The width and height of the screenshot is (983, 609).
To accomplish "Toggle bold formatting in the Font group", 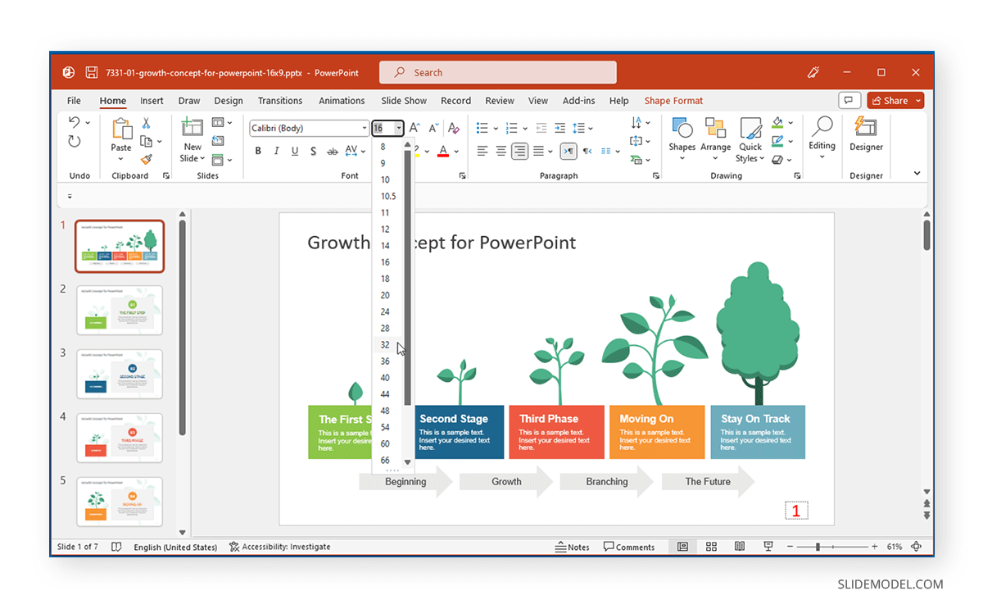I will tap(258, 151).
